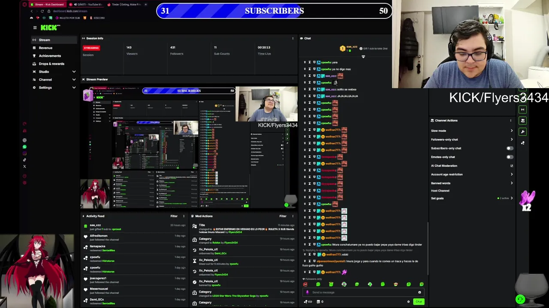Click Host Channel action
The image size is (549, 308).
click(x=440, y=191)
